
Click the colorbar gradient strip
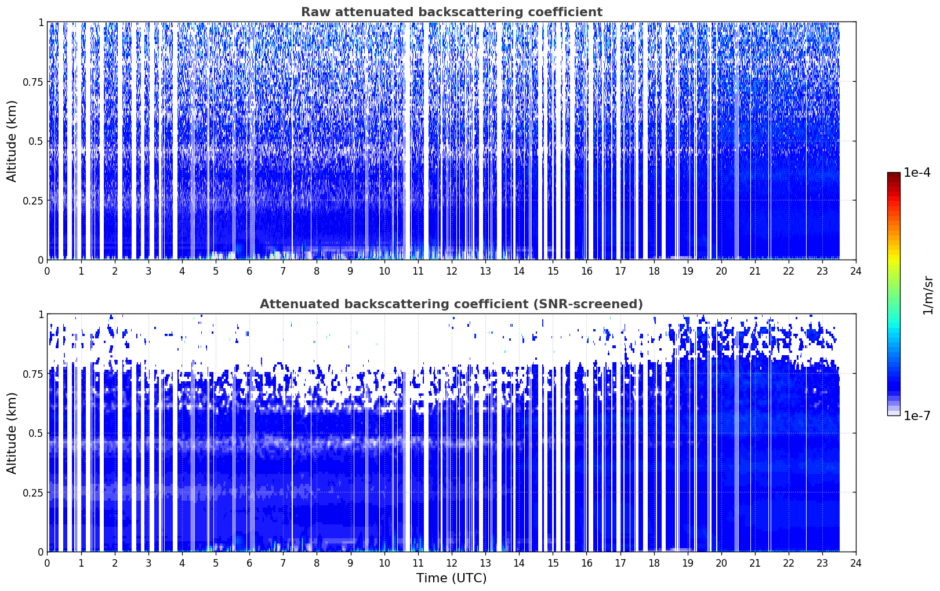click(894, 294)
